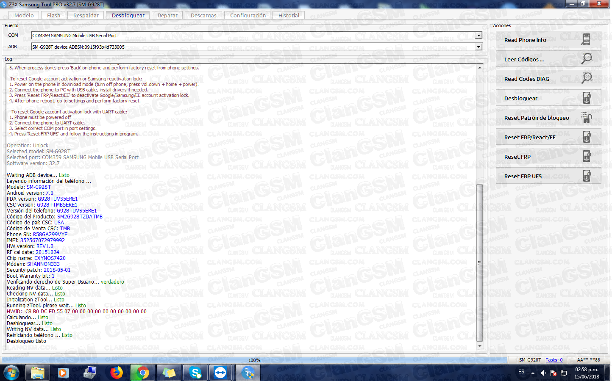This screenshot has height=381, width=612.
Task: Click the SM-G928T status bar entry
Action: pos(530,360)
